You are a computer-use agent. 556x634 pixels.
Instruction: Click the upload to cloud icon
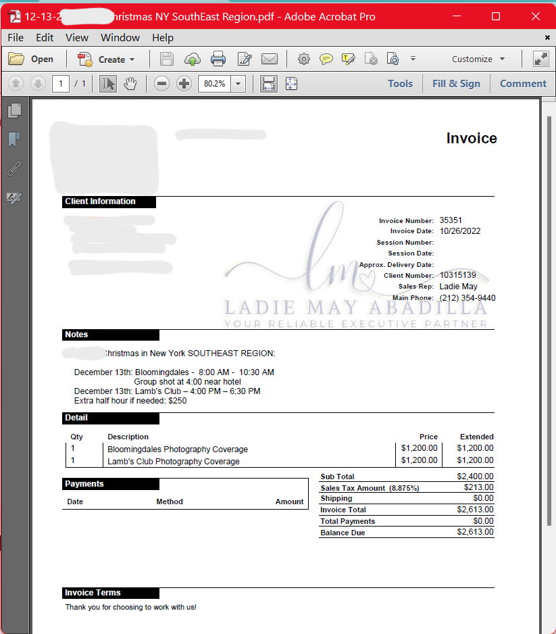(193, 59)
